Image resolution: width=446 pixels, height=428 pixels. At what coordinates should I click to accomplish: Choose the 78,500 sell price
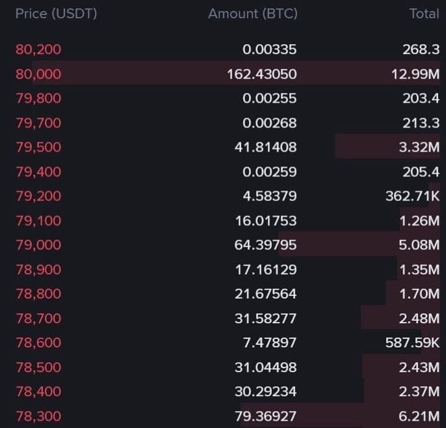[x=38, y=367]
